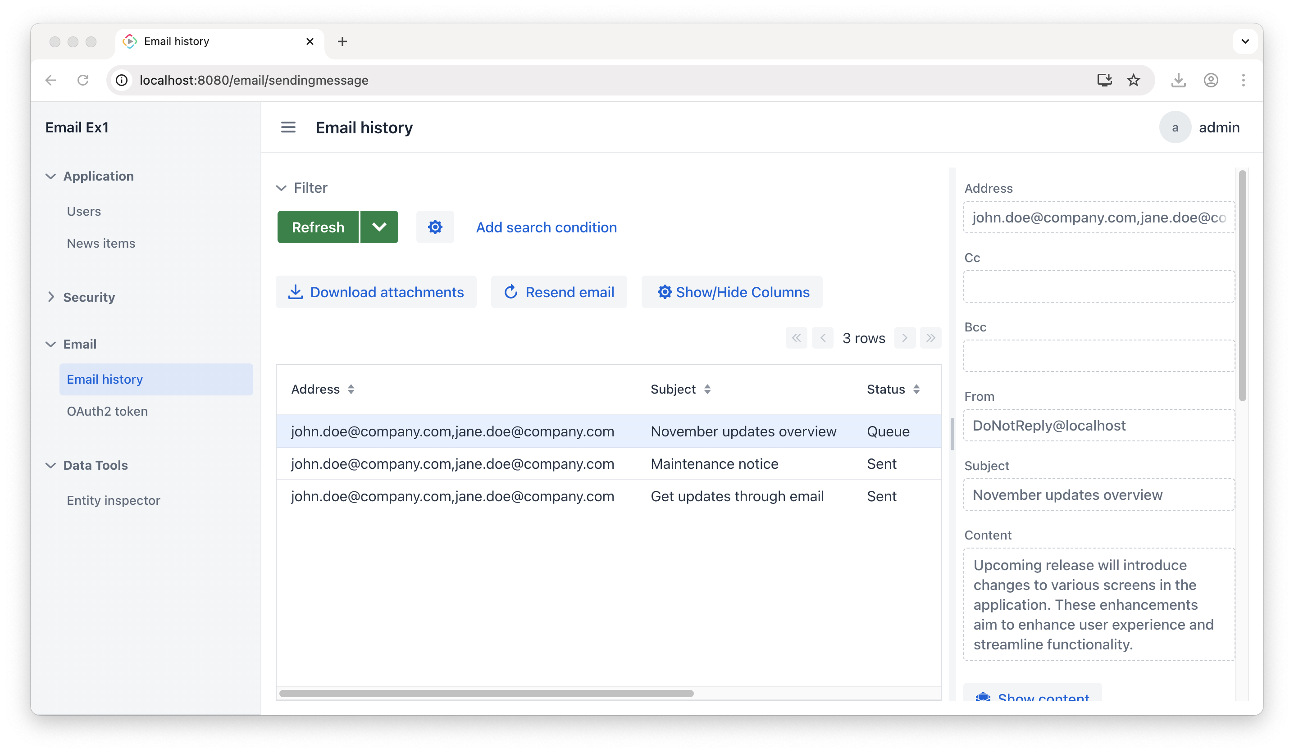Screen dimensions: 1294x753
Task: Click the Resend email button
Action: click(559, 292)
